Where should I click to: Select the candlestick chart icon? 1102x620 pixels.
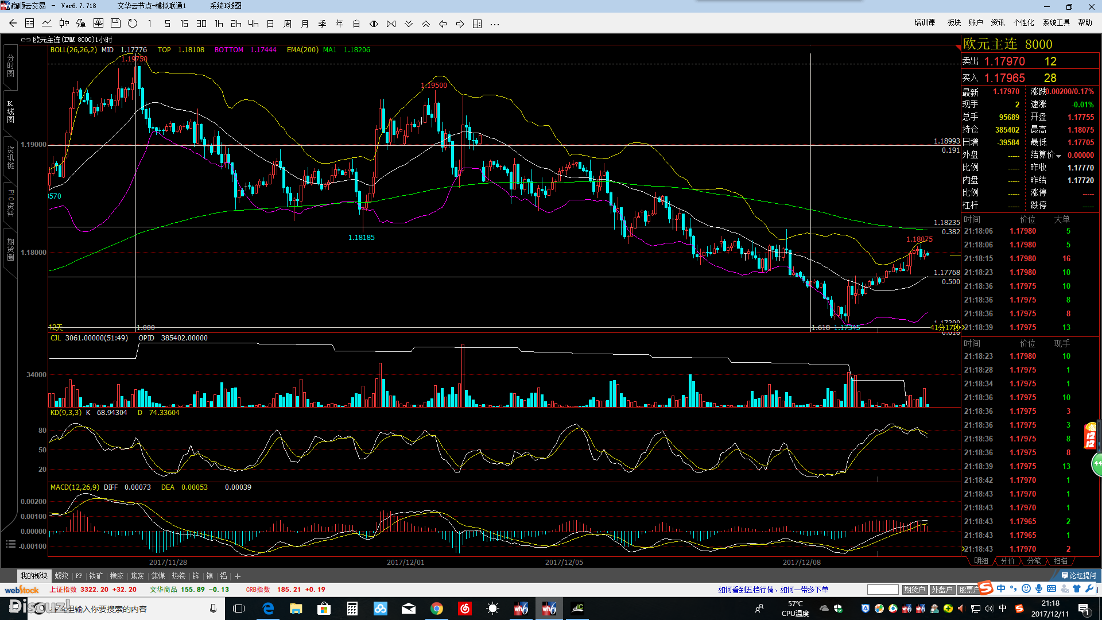tap(64, 24)
